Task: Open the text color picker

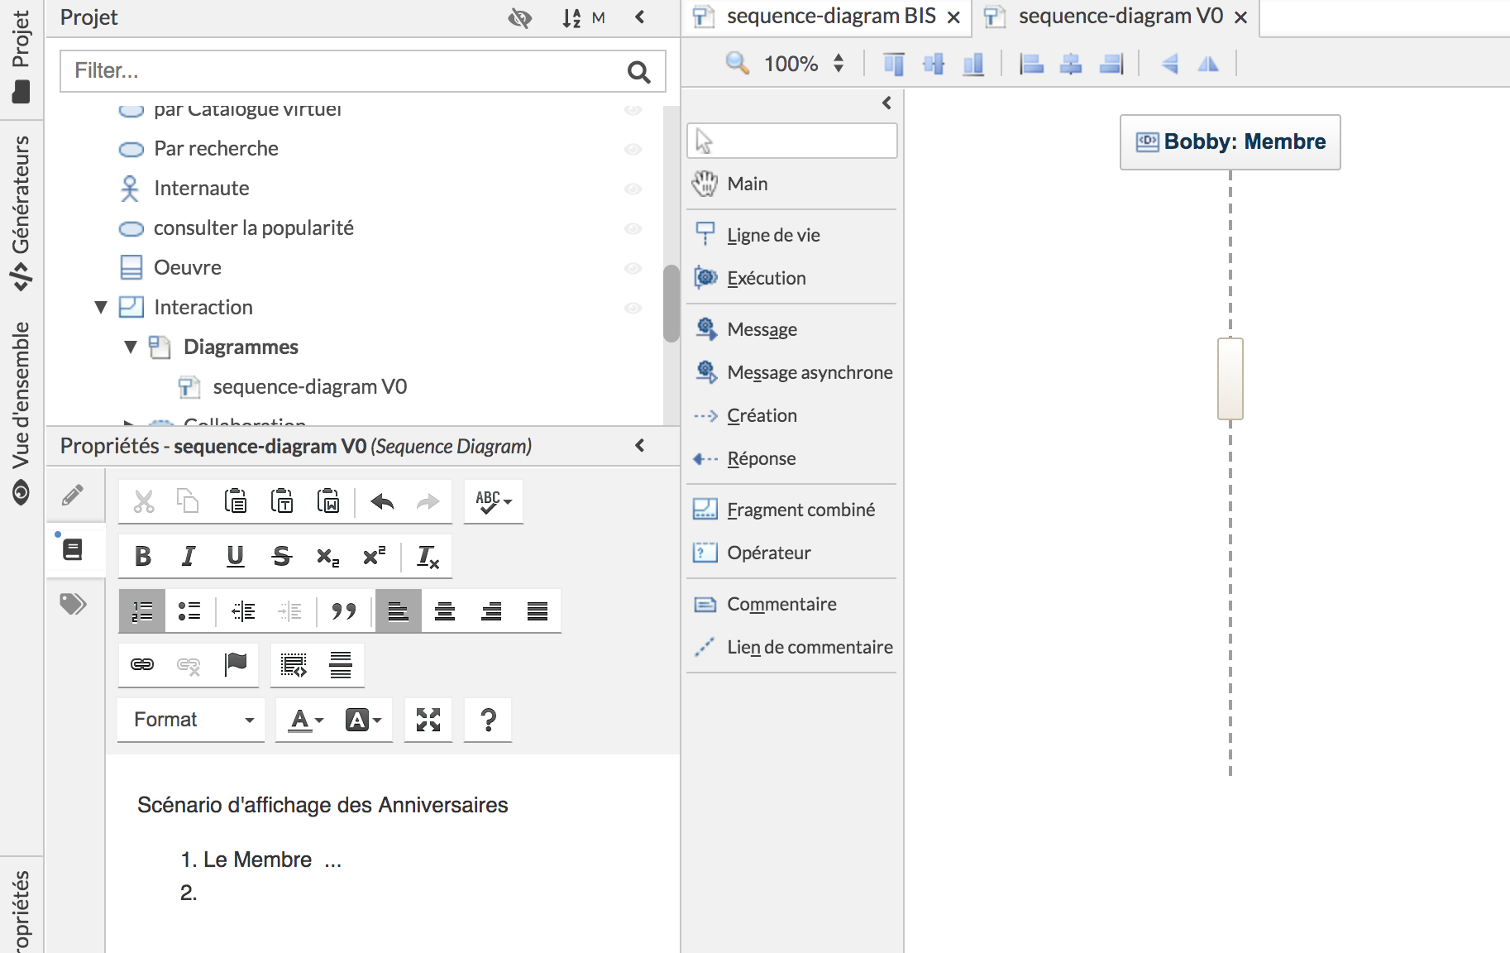Action: [305, 720]
